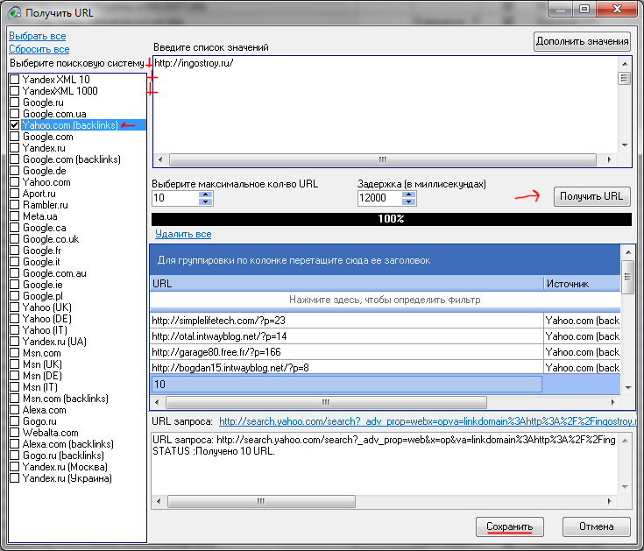
Task: Click the Сбросить все link
Action: tap(39, 49)
